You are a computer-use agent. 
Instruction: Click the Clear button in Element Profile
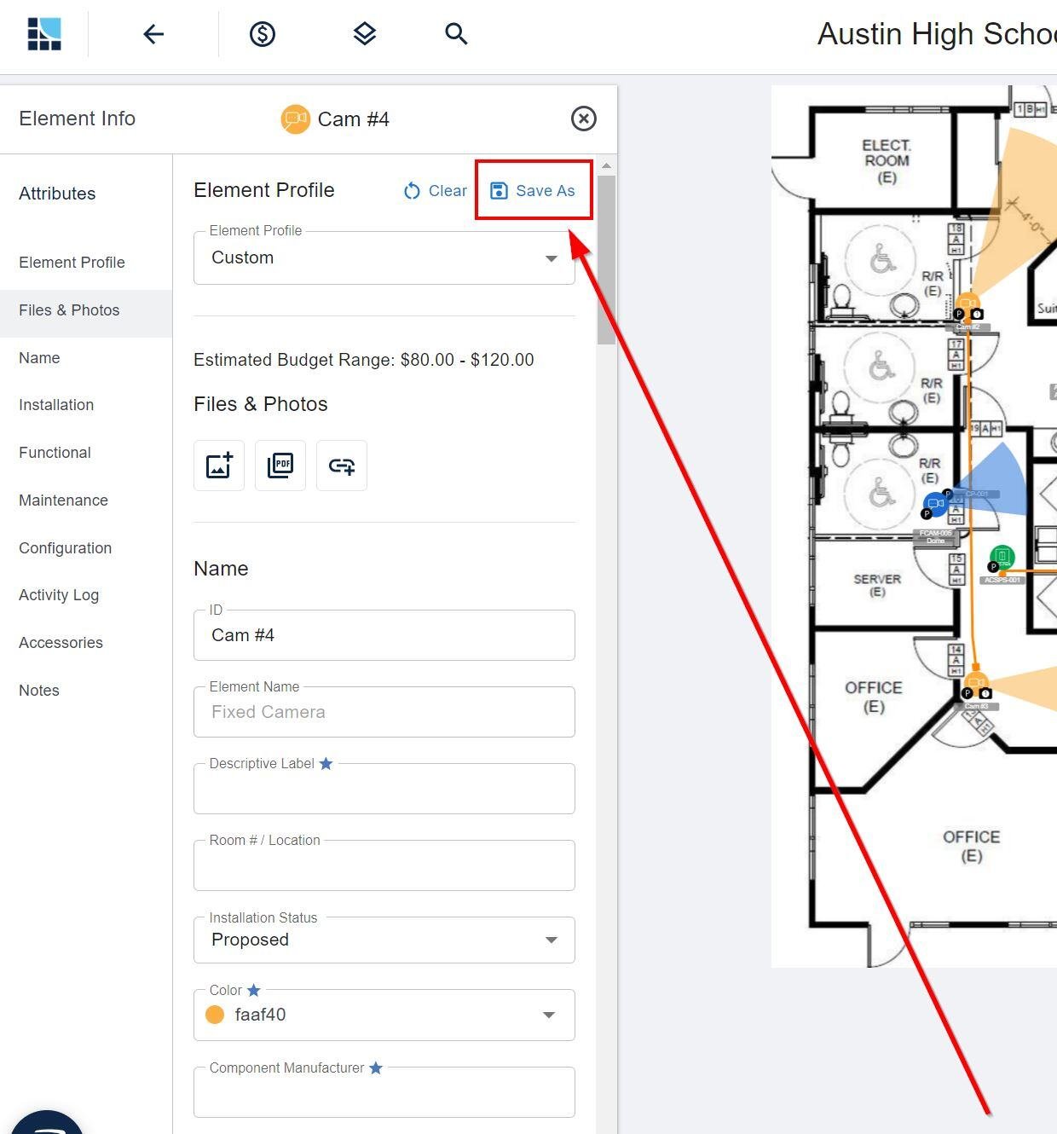tap(435, 190)
